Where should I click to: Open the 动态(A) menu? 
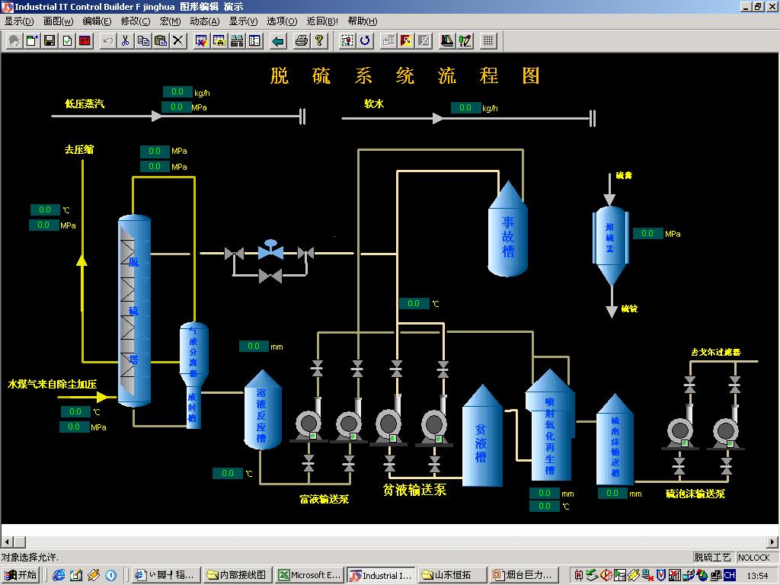pyautogui.click(x=204, y=21)
